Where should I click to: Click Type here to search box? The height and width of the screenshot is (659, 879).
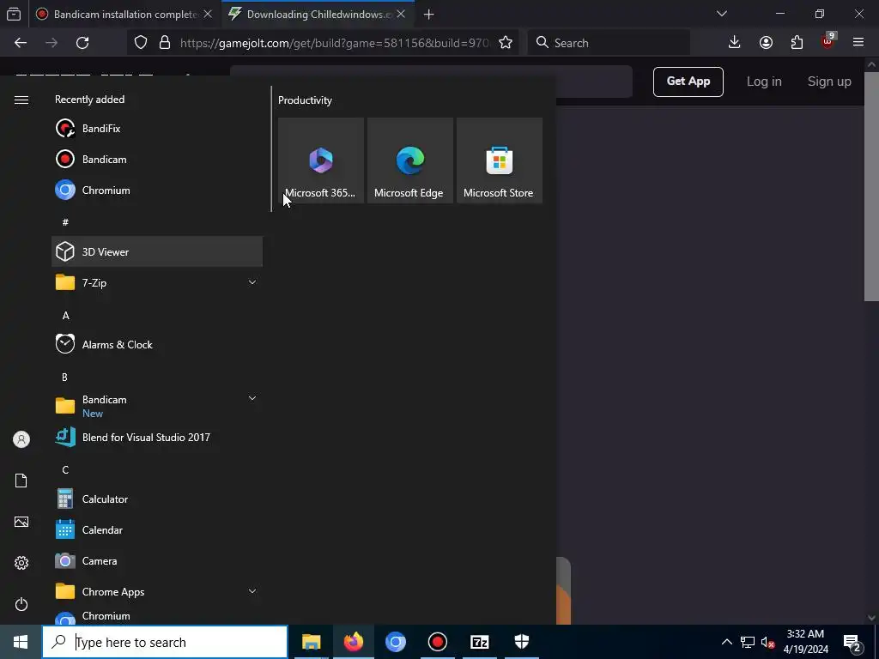click(x=165, y=642)
